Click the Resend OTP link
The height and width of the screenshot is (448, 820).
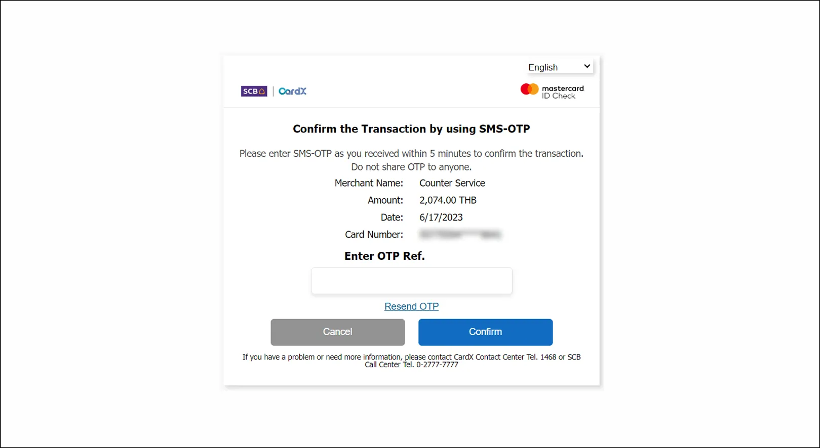(411, 306)
